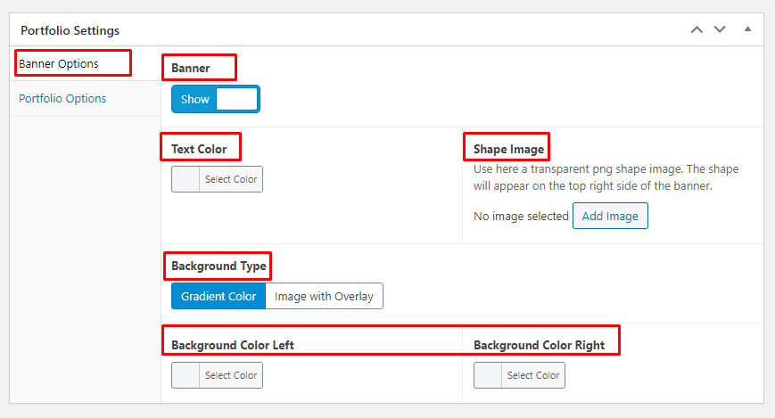Click the Portfolio Settings panel title
The width and height of the screenshot is (775, 418).
click(x=70, y=30)
